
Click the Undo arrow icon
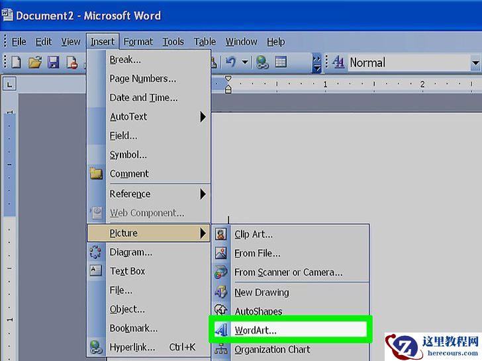[x=231, y=62]
